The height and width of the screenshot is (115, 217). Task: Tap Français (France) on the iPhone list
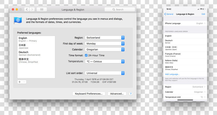[x=185, y=55]
